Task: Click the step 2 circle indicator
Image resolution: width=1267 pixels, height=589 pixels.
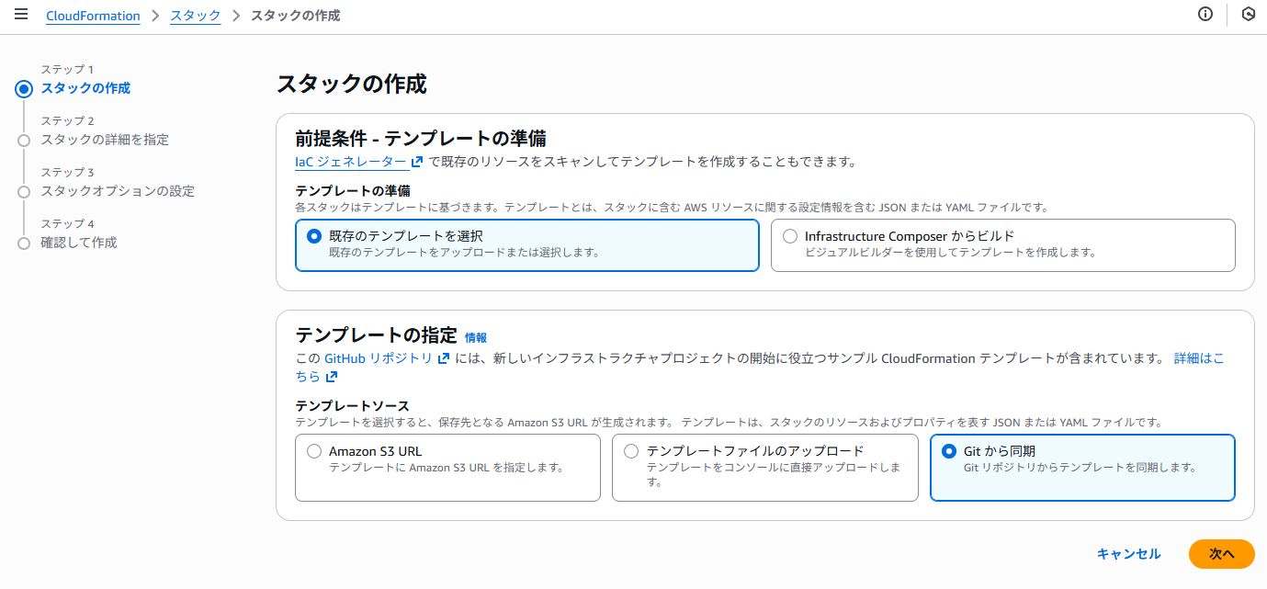Action: (24, 140)
